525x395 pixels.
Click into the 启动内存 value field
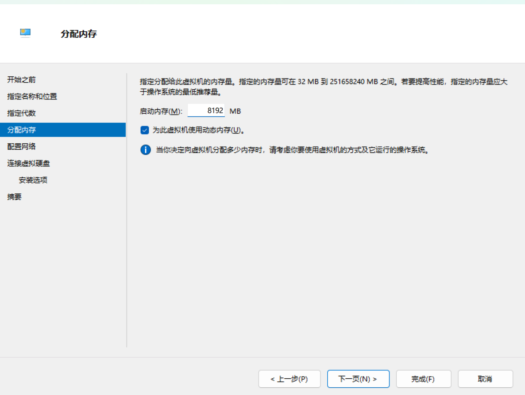(206, 111)
